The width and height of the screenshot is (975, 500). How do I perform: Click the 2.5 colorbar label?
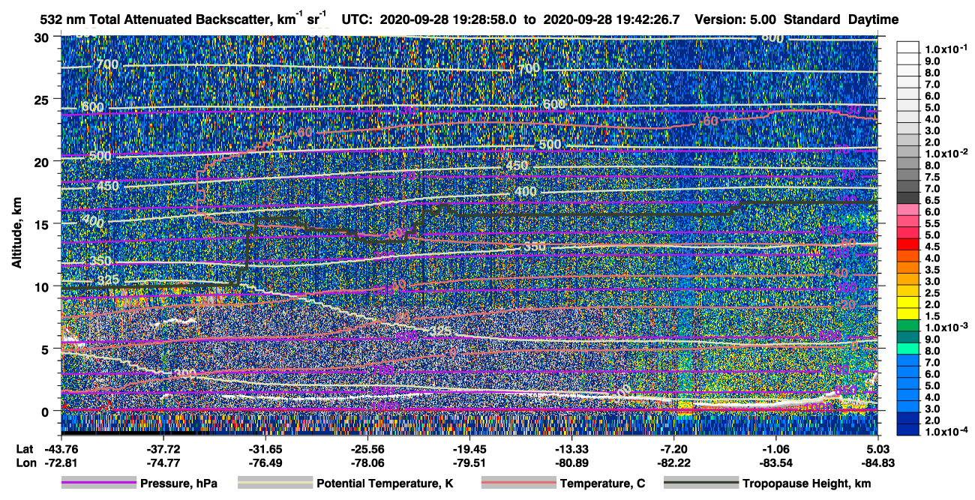pyautogui.click(x=932, y=294)
